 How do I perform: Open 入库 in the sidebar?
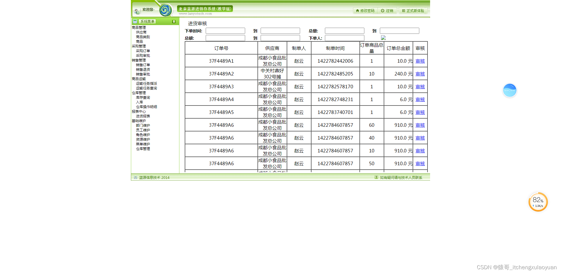[x=139, y=102]
